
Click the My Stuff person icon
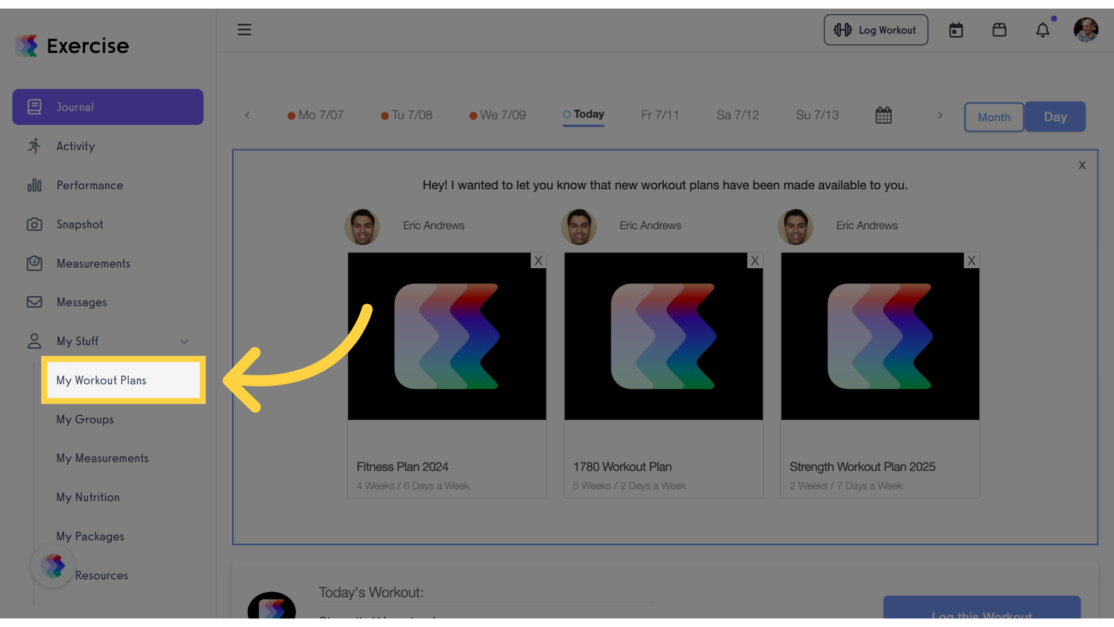click(x=34, y=341)
